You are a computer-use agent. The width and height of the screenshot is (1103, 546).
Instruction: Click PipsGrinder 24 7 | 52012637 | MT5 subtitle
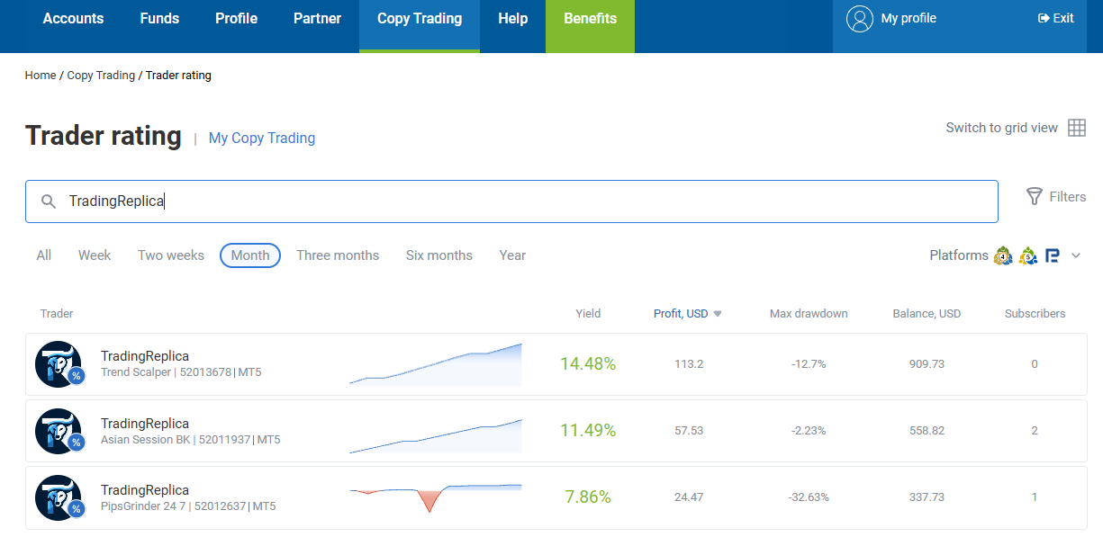click(188, 506)
